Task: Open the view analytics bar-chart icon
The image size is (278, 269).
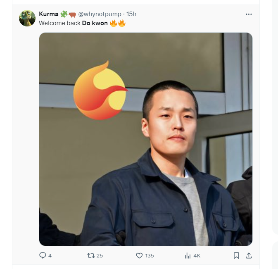Action: click(188, 255)
